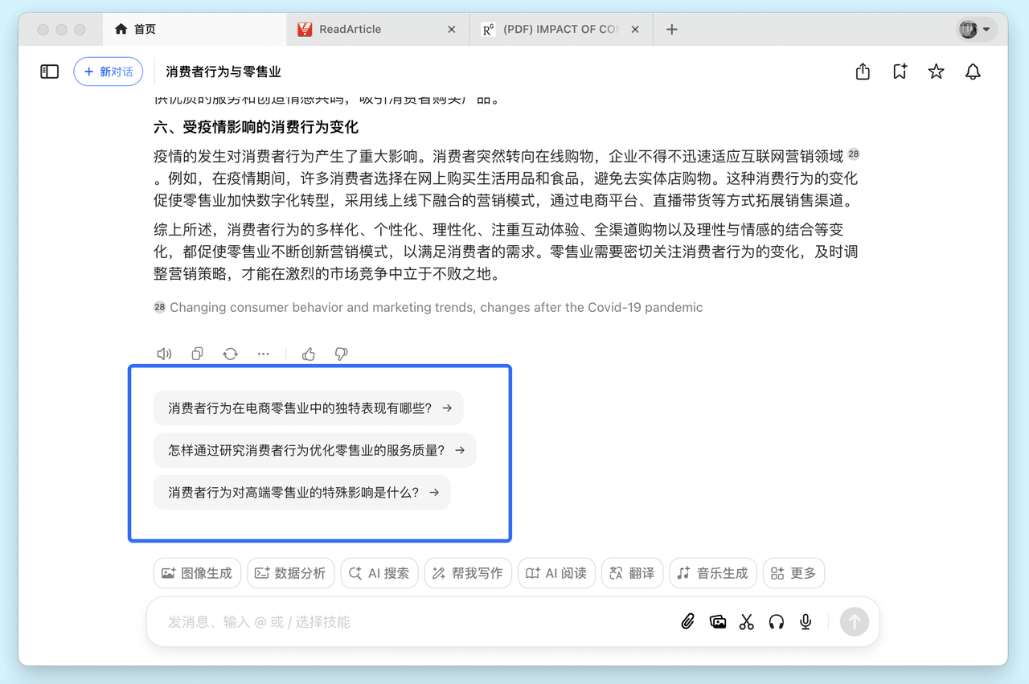This screenshot has height=684, width=1029.
Task: Click the 新对话 new chat button
Action: point(108,72)
